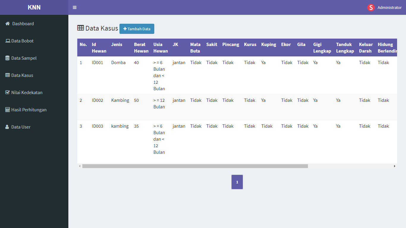Viewport: 406px width, 228px height.
Task: Click pagination page 1 button
Action: [x=237, y=182]
